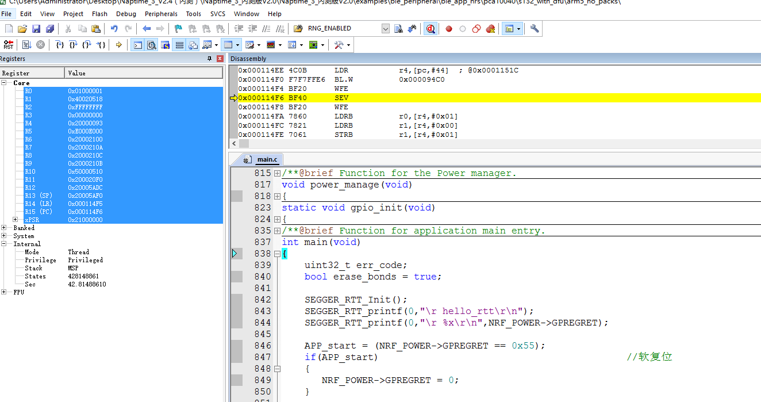Open the Peripherals menu
This screenshot has height=402, width=761.
coord(161,14)
